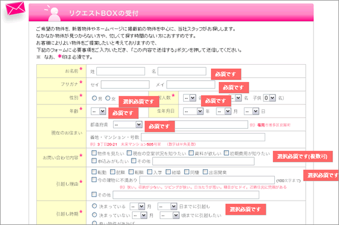Check その他 in the 引越し理由 row
339x225 pixels.
94,194
